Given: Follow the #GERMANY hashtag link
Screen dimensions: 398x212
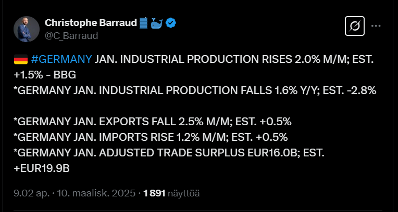Looking at the screenshot, I should pos(61,59).
